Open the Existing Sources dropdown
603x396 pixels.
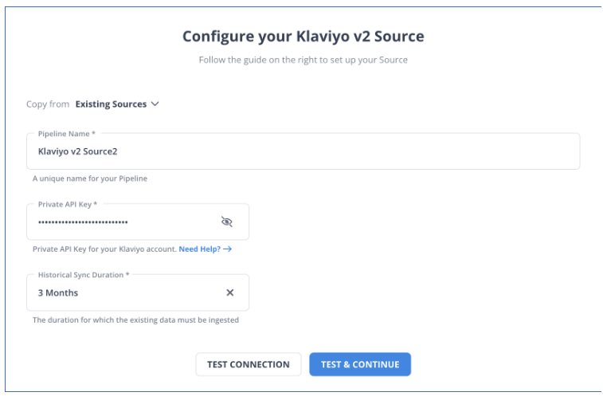coord(117,104)
